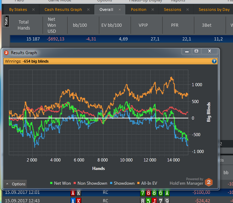Select the 15 187 total hands cell
Screen dimensions: 233x203
(x=33, y=39)
